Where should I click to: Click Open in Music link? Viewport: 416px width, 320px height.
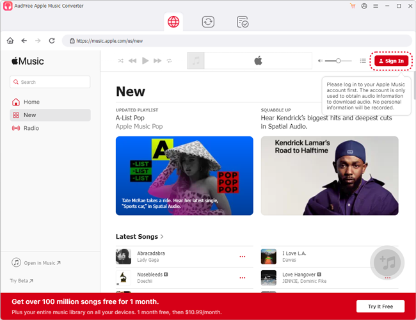coord(36,262)
